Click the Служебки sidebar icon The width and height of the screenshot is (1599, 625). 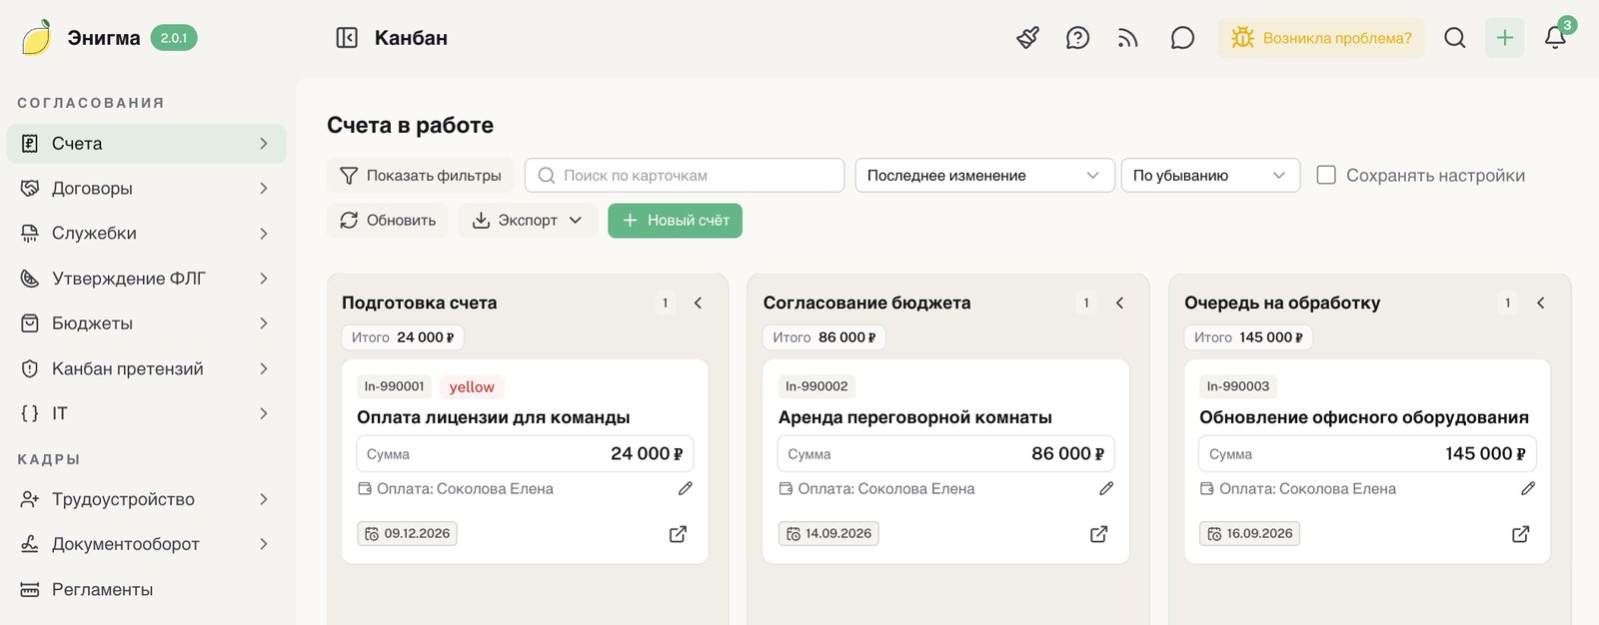coord(30,233)
